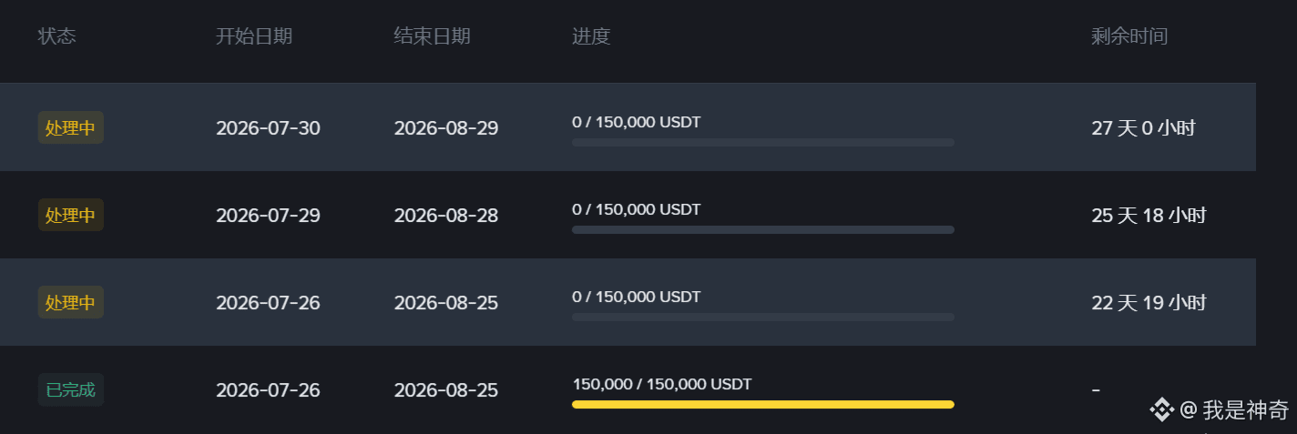Click the full yellow progress bar
The image size is (1297, 434).
[763, 405]
